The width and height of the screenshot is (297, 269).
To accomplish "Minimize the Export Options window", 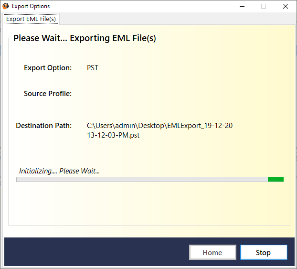I will 241,6.
